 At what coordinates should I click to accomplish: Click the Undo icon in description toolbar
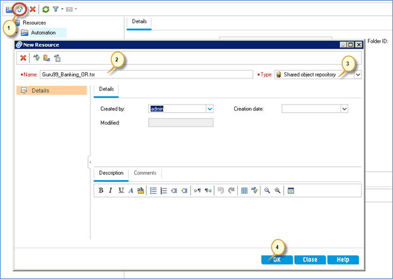221,191
